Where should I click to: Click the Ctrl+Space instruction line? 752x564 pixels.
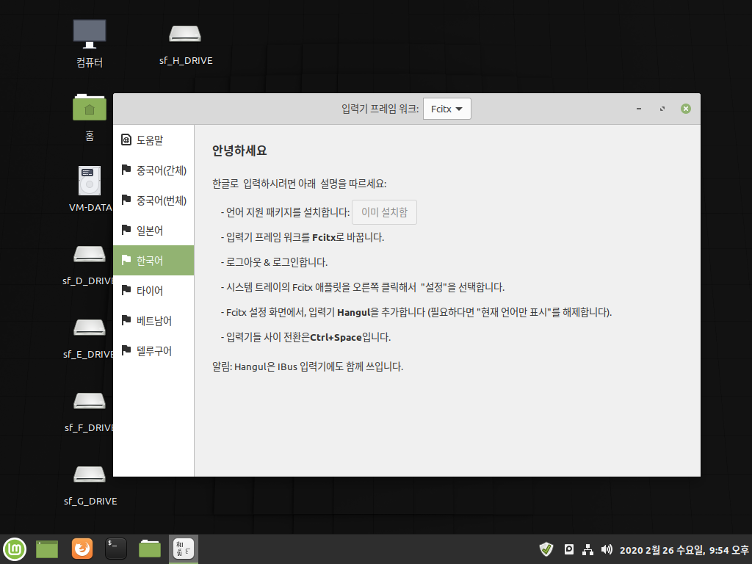[x=306, y=337]
